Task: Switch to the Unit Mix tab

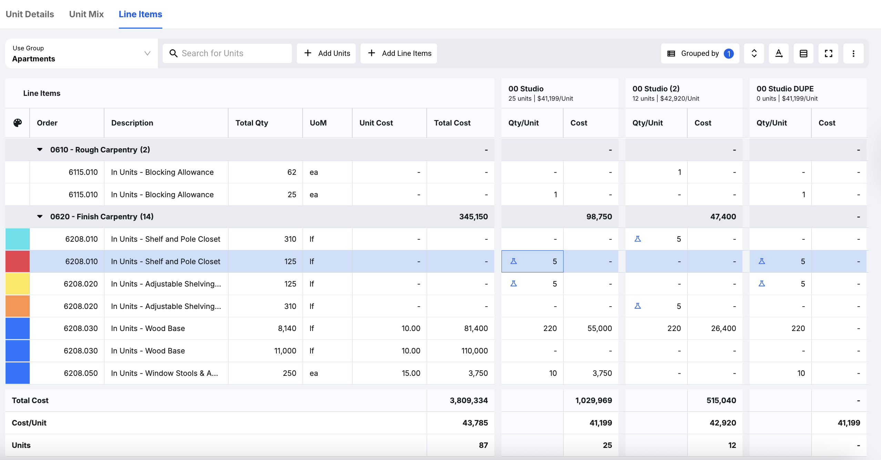Action: pos(86,14)
